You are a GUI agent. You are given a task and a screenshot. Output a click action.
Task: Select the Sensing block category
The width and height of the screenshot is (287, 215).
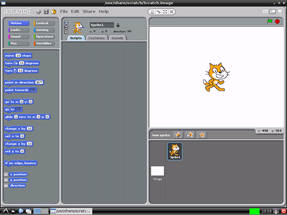44,30
